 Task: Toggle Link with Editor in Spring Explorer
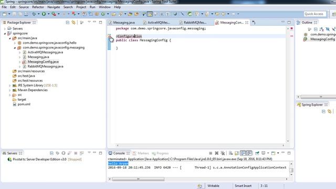[330, 111]
